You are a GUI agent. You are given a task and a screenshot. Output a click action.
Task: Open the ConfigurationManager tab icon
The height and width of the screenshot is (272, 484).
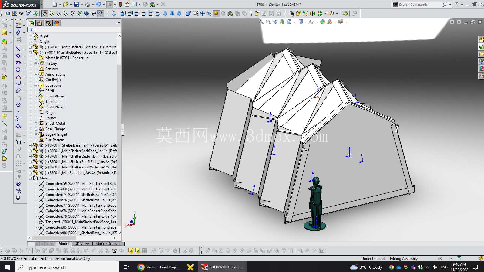(48, 23)
